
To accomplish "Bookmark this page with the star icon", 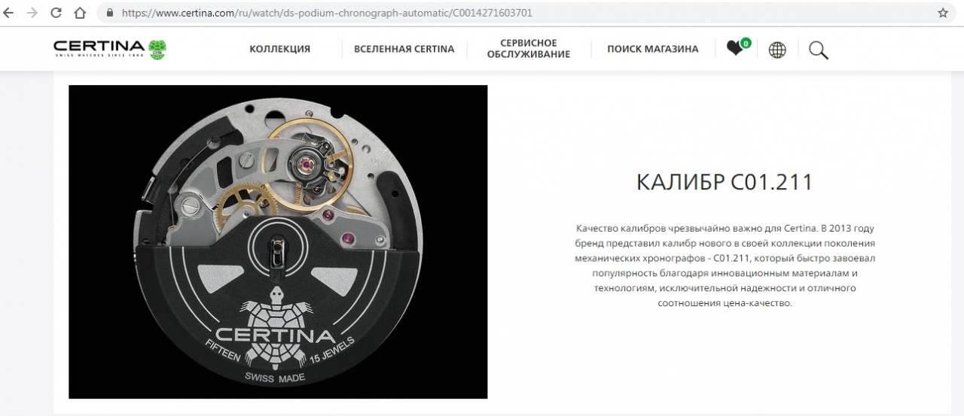I will pyautogui.click(x=943, y=13).
